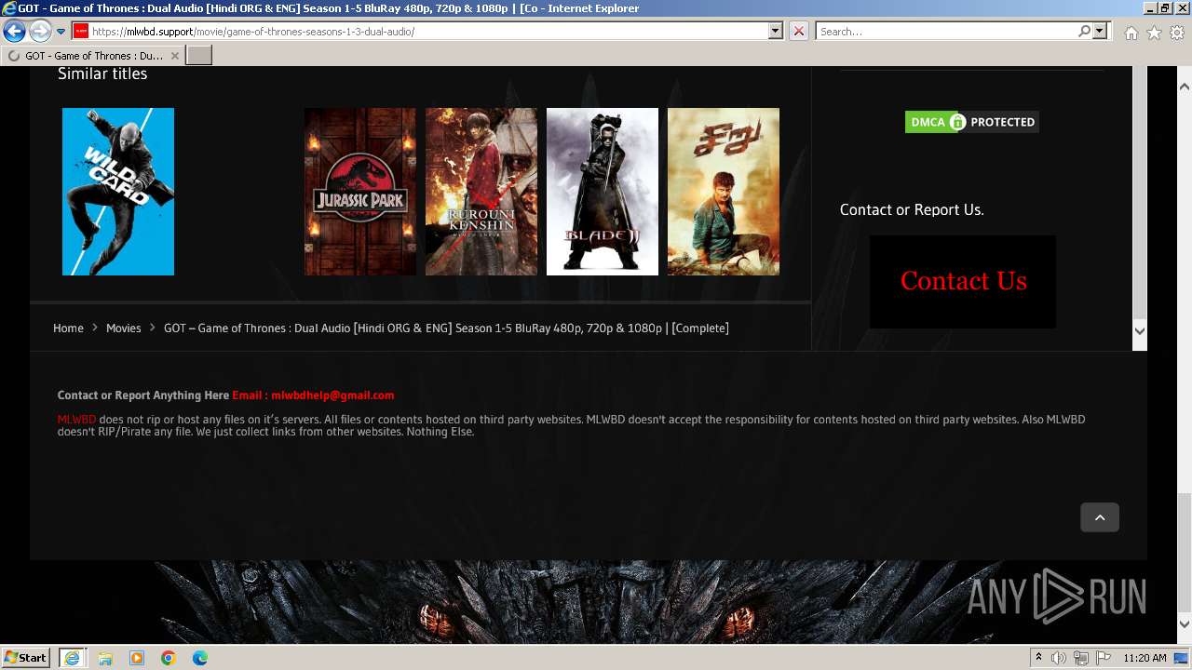1192x670 pixels.
Task: Open the Home icon in IE toolbar
Action: (1131, 33)
